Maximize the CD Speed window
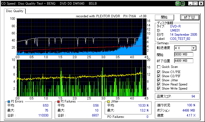 195,4
